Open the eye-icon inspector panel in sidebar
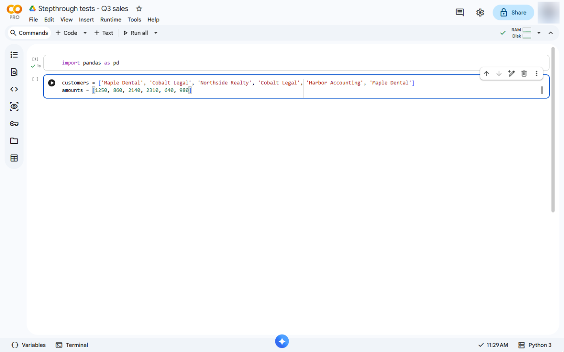The height and width of the screenshot is (352, 564). 14,107
